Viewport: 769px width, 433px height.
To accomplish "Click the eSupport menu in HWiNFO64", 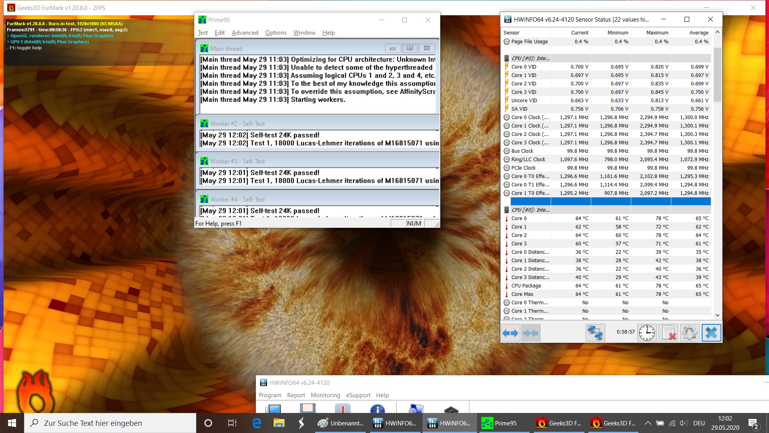I will point(358,395).
